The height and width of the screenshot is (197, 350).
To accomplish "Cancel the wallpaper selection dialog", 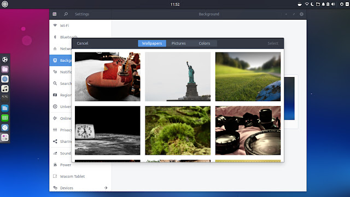I will [83, 43].
